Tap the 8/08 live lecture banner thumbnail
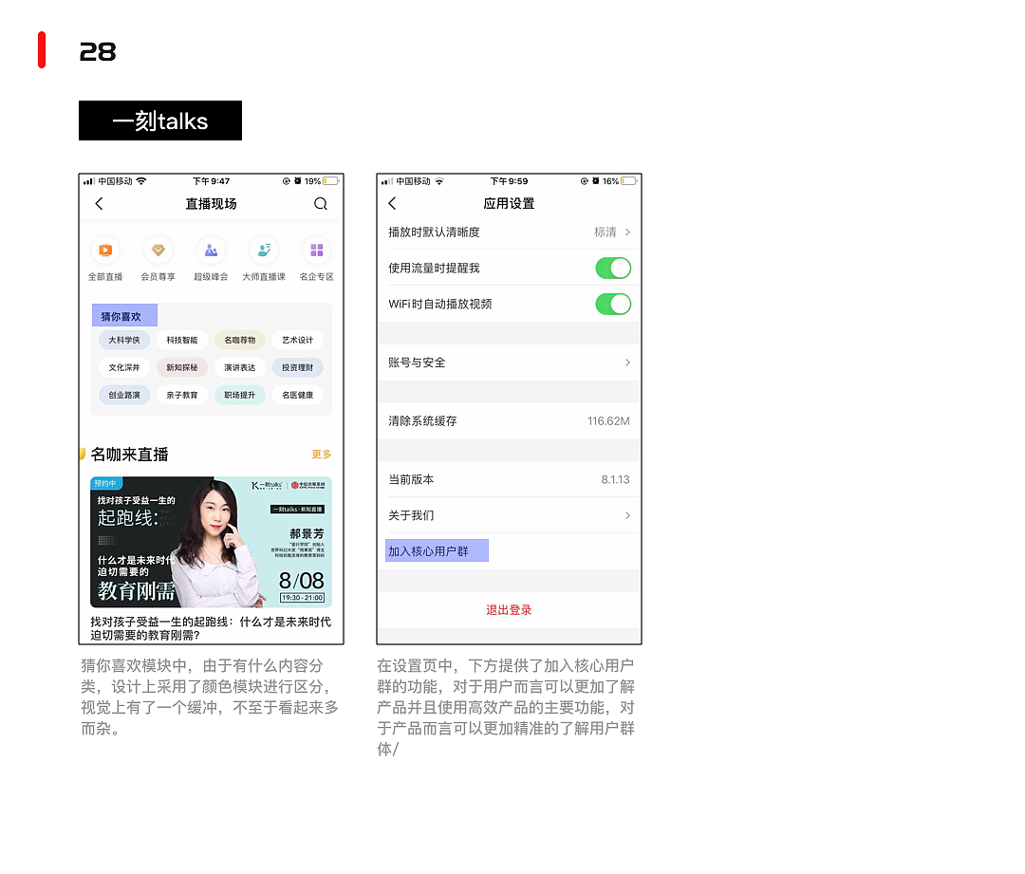This screenshot has width=1025, height=874. click(x=211, y=541)
